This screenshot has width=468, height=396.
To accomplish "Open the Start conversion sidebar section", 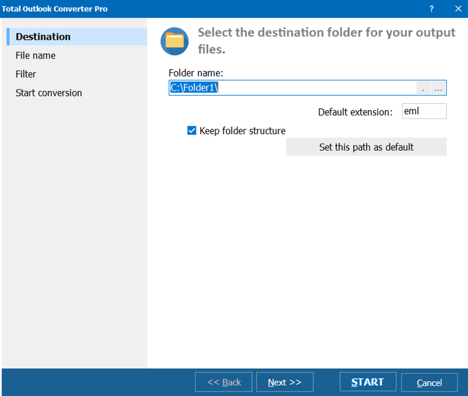I will click(x=49, y=93).
